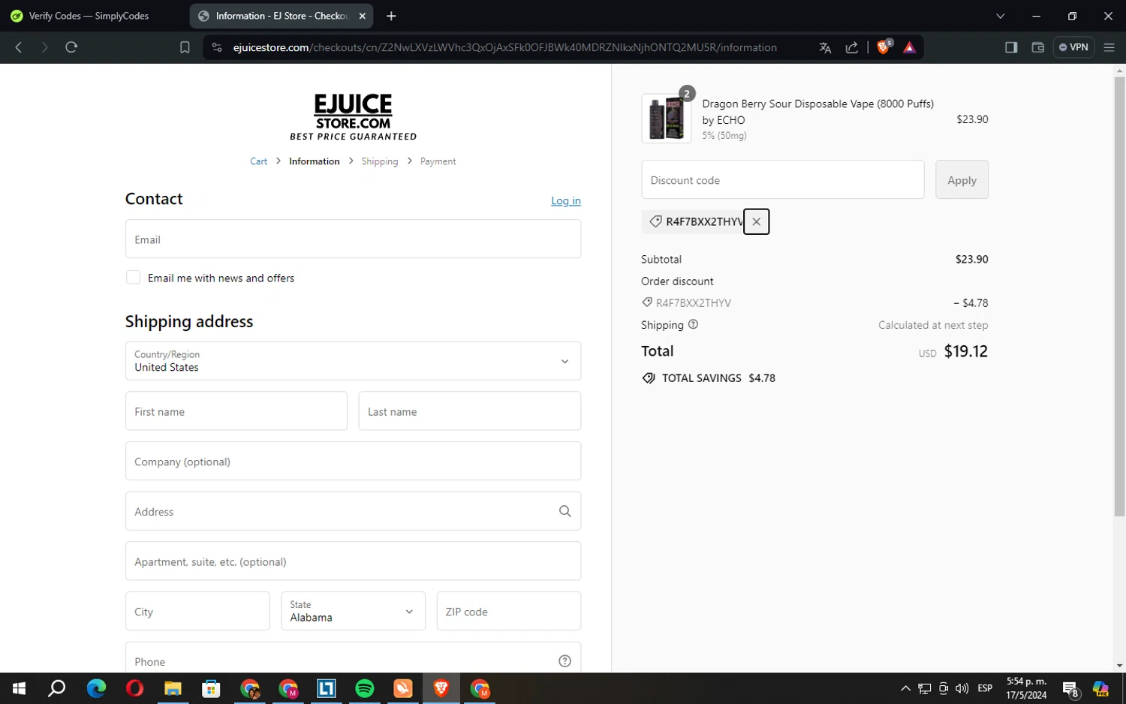Bookmark this page with the bookmark icon
The width and height of the screenshot is (1126, 704).
185,47
